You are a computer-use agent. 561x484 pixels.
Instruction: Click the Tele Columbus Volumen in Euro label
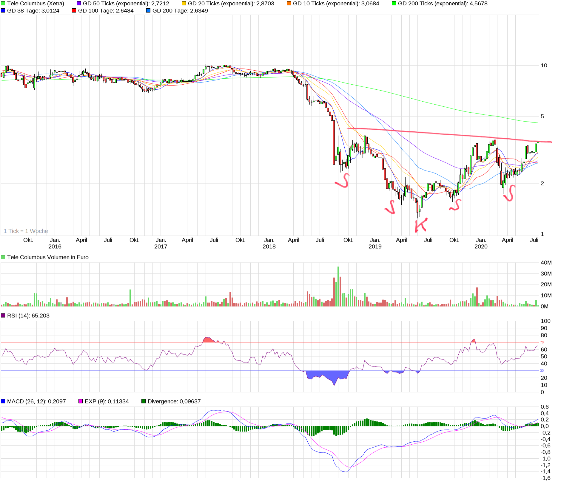click(48, 257)
